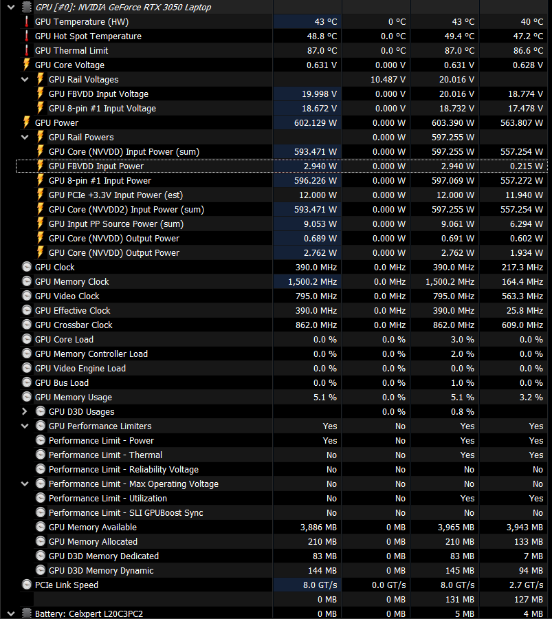Select the GPU Hot Spot Temperature row
The width and height of the screenshot is (552, 619).
click(88, 36)
